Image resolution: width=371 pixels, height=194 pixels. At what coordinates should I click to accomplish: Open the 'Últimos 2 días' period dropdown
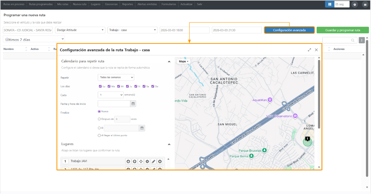coord(34,39)
